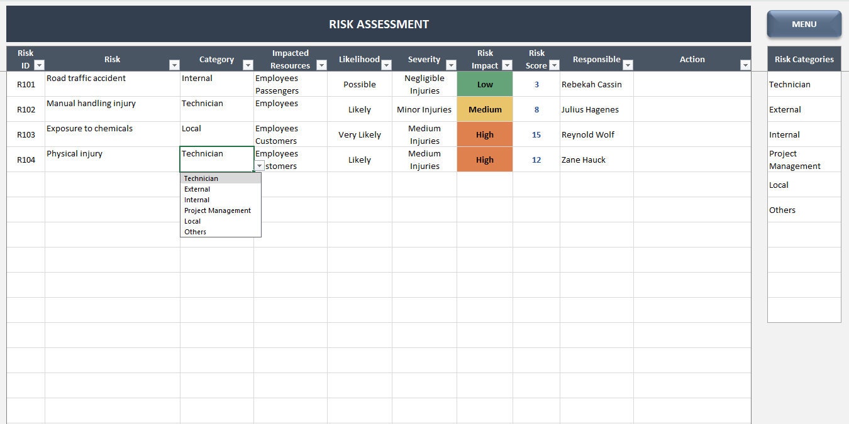Open the Impacted Resources filter arrow
Viewport: 849px width, 424px height.
[x=321, y=65]
